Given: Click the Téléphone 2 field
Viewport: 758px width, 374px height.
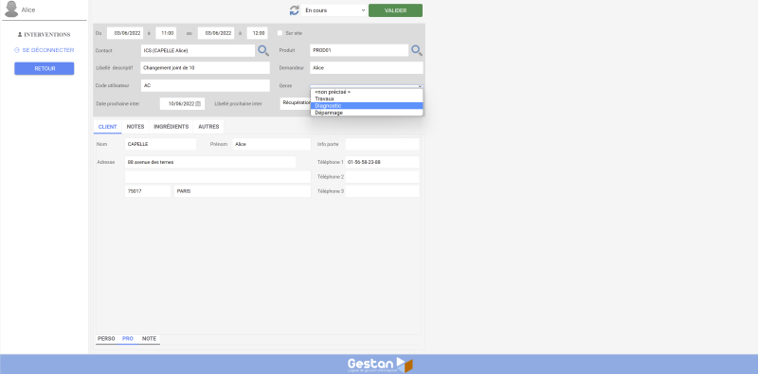Looking at the screenshot, I should pyautogui.click(x=383, y=177).
